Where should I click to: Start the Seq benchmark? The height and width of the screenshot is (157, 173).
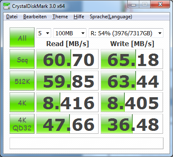22,59
